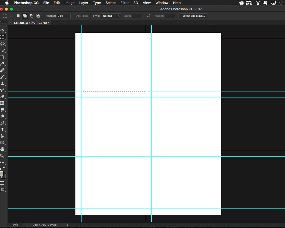
Task: Click the Doc: 4.75M/0 bytes status text
Action: point(45,225)
